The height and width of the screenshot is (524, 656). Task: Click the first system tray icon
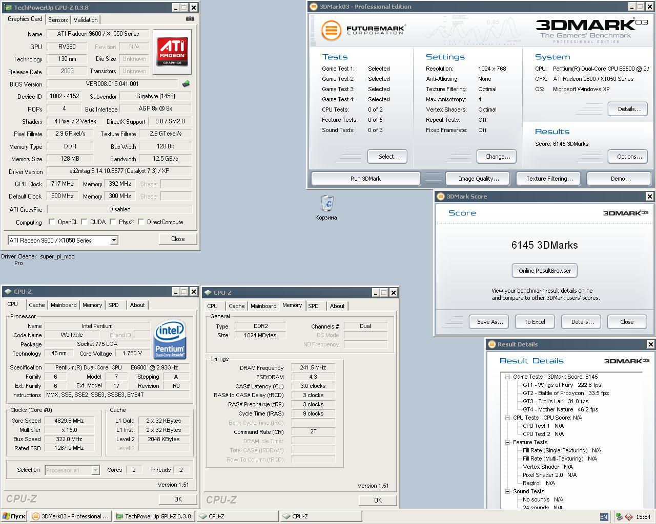[619, 517]
